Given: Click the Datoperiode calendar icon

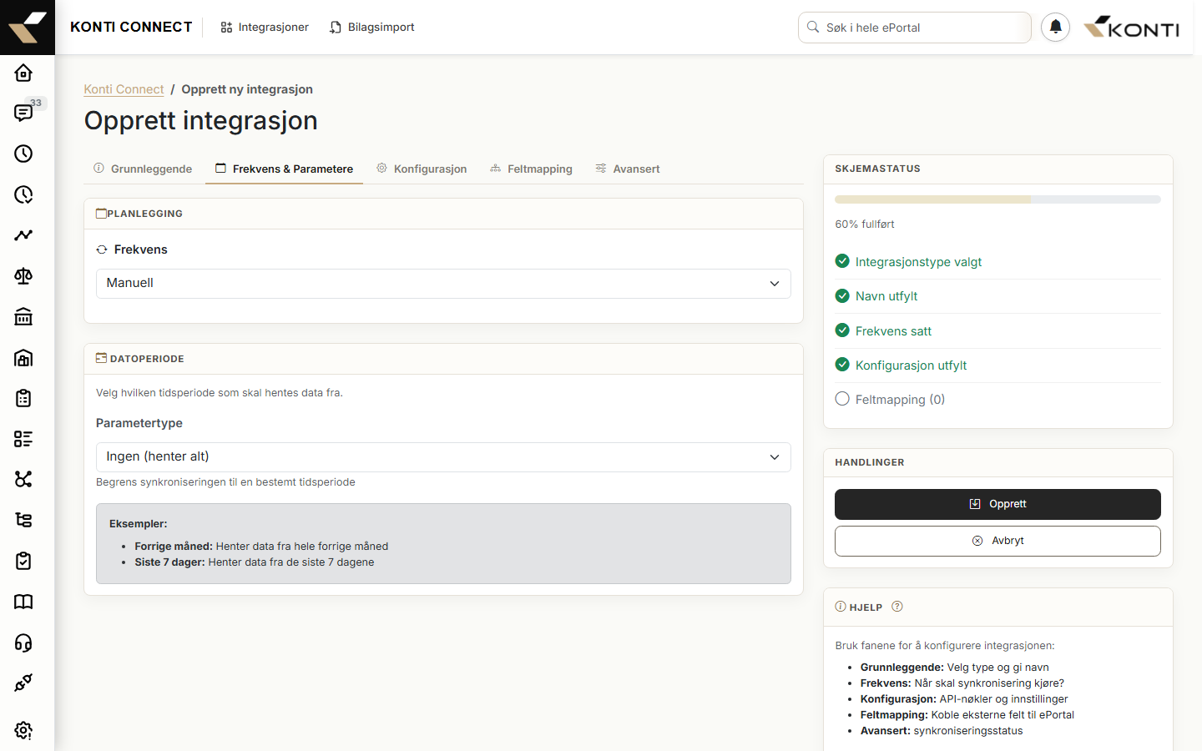Looking at the screenshot, I should click(x=101, y=358).
